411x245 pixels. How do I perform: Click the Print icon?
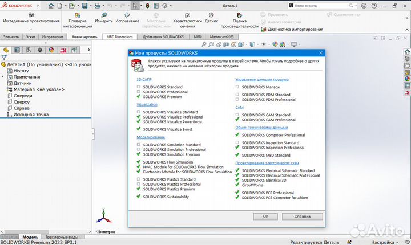(x=97, y=6)
